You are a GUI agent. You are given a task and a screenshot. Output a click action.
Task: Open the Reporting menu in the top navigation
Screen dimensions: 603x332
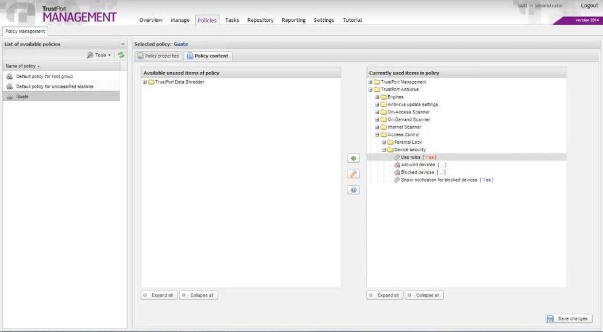coord(293,19)
